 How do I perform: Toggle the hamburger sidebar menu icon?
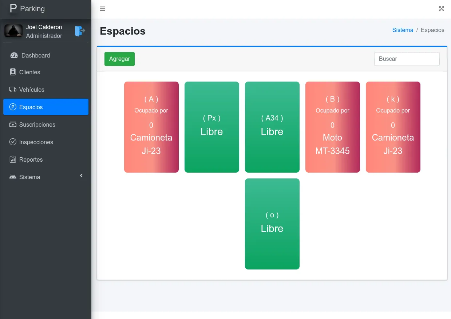coord(103,9)
